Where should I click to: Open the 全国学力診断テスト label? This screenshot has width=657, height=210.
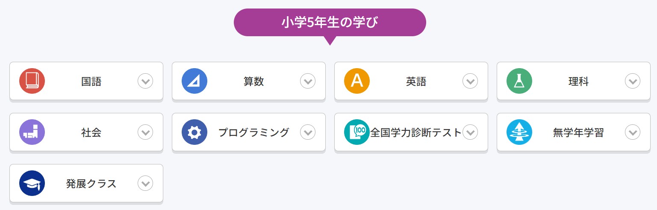416,132
